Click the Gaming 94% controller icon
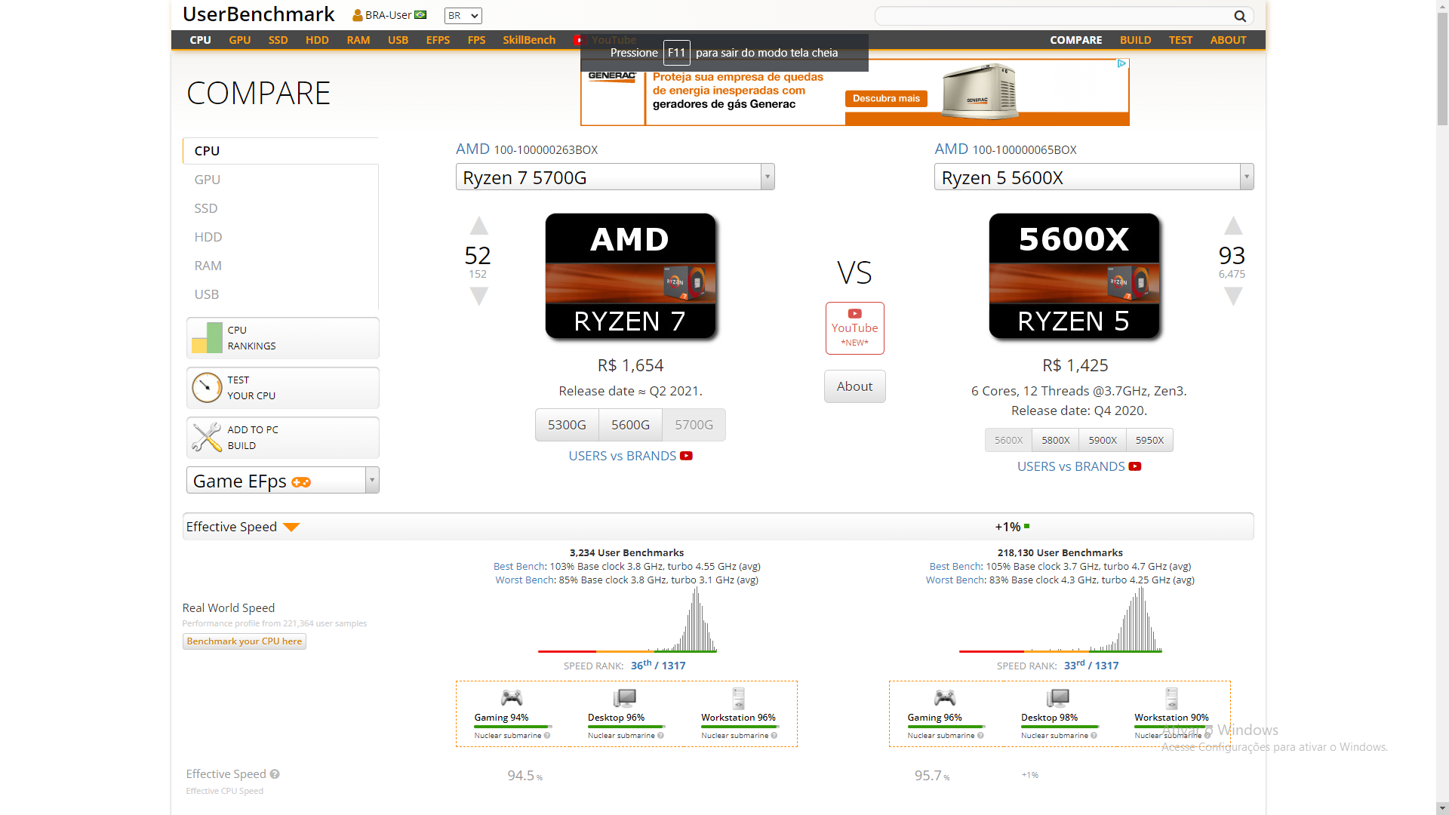This screenshot has height=815, width=1449. point(512,697)
